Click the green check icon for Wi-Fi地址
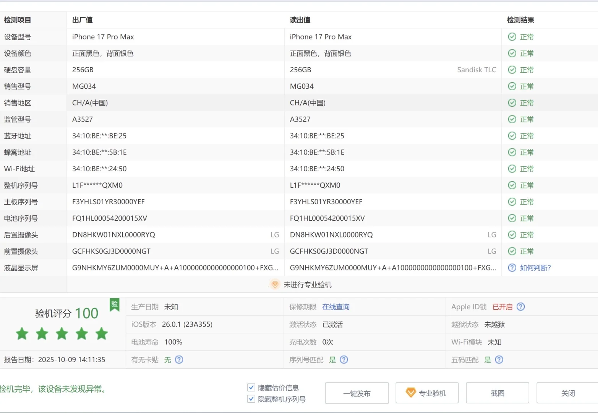Viewport: 598px width, 413px height. point(512,169)
